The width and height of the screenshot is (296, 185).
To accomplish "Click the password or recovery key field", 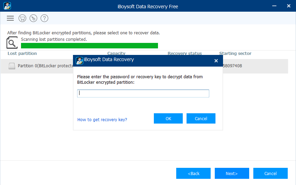I will 143,93.
